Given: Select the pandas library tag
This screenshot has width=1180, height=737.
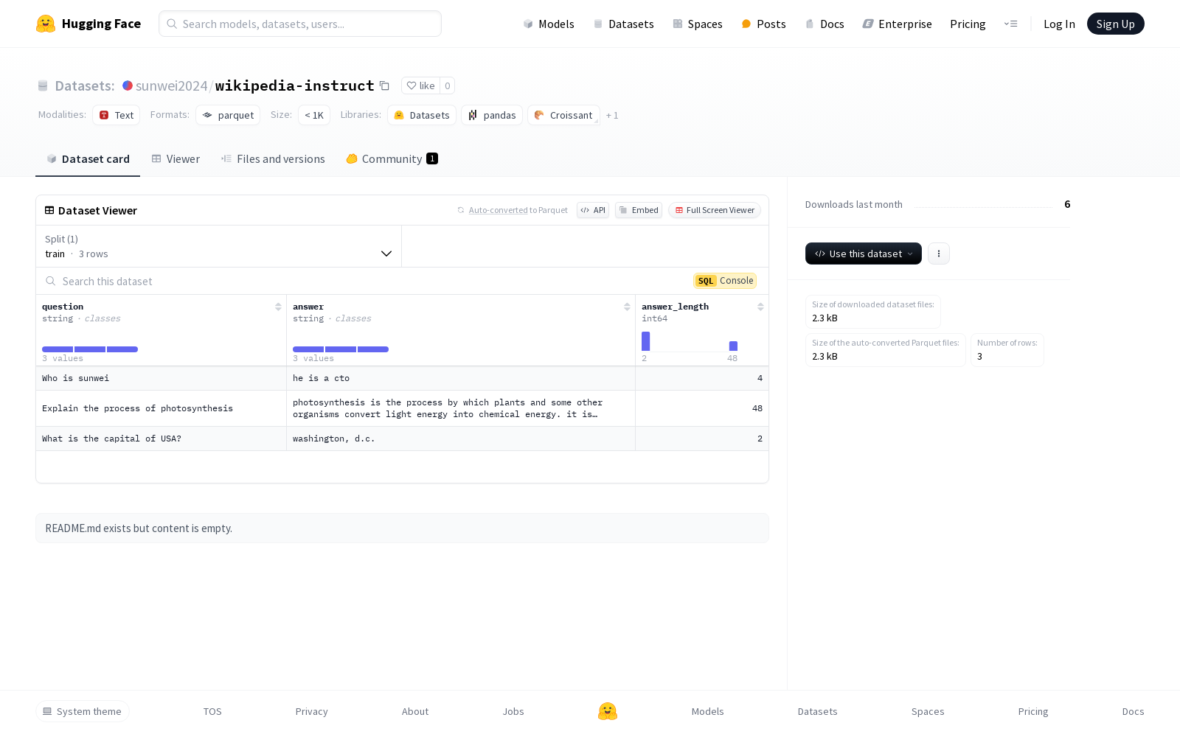Looking at the screenshot, I should click(492, 115).
